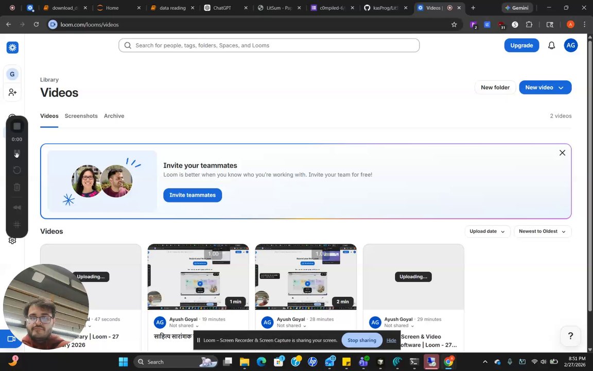
Task: Click the Chrome profile avatar A
Action: point(570,25)
